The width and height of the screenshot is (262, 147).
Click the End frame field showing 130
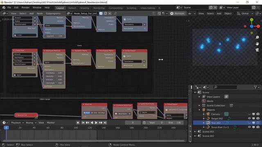click(175, 122)
